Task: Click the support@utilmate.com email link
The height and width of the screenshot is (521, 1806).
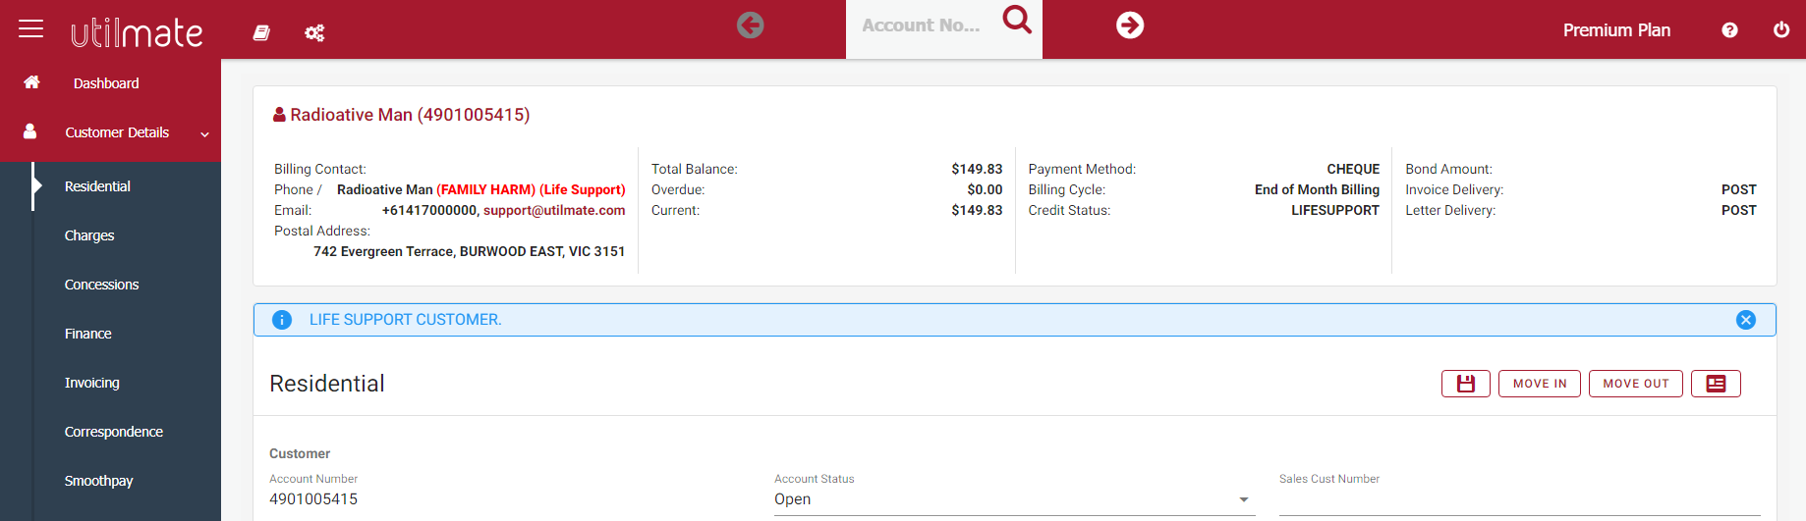Action: pyautogui.click(x=554, y=210)
